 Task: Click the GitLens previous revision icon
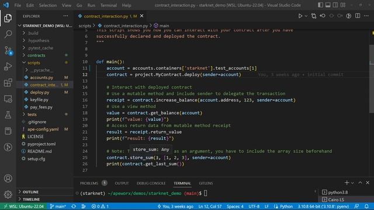pos(323,16)
